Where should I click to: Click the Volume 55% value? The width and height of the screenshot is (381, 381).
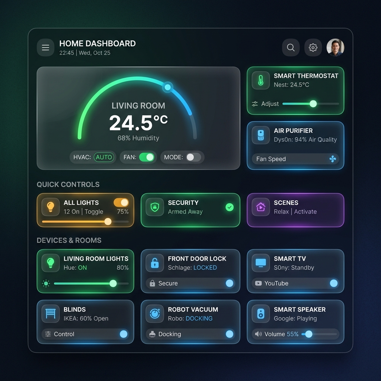click(292, 334)
